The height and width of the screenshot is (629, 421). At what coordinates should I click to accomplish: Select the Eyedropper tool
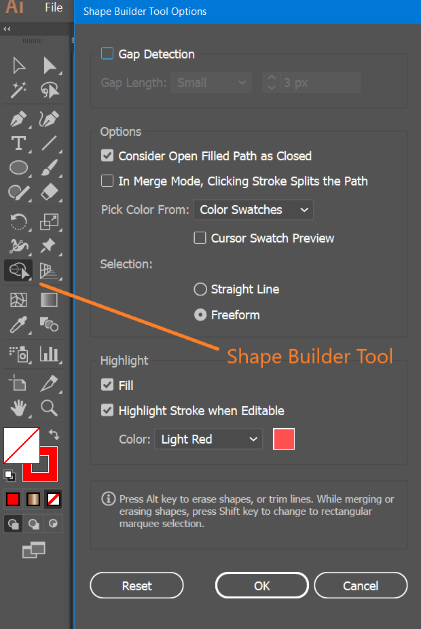pyautogui.click(x=18, y=325)
